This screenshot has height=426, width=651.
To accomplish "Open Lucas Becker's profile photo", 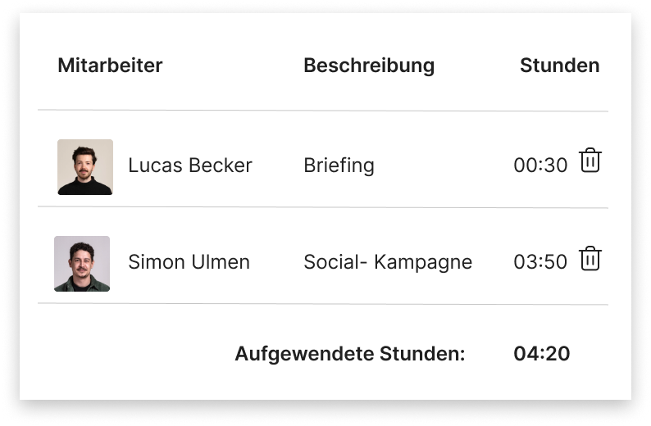I will (x=85, y=167).
